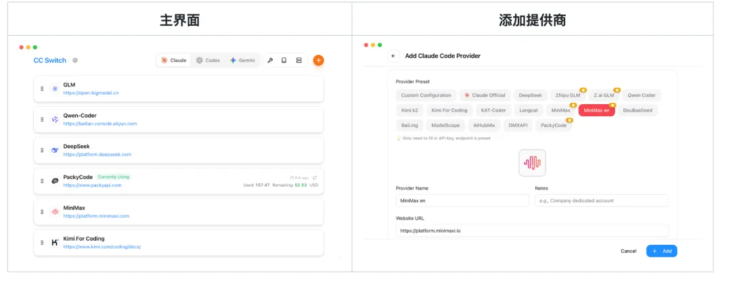
Task: Click the DeepSeek whale logo icon
Action: 55,150
